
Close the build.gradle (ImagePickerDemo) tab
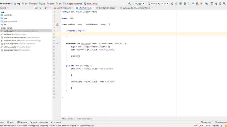point(152,8)
